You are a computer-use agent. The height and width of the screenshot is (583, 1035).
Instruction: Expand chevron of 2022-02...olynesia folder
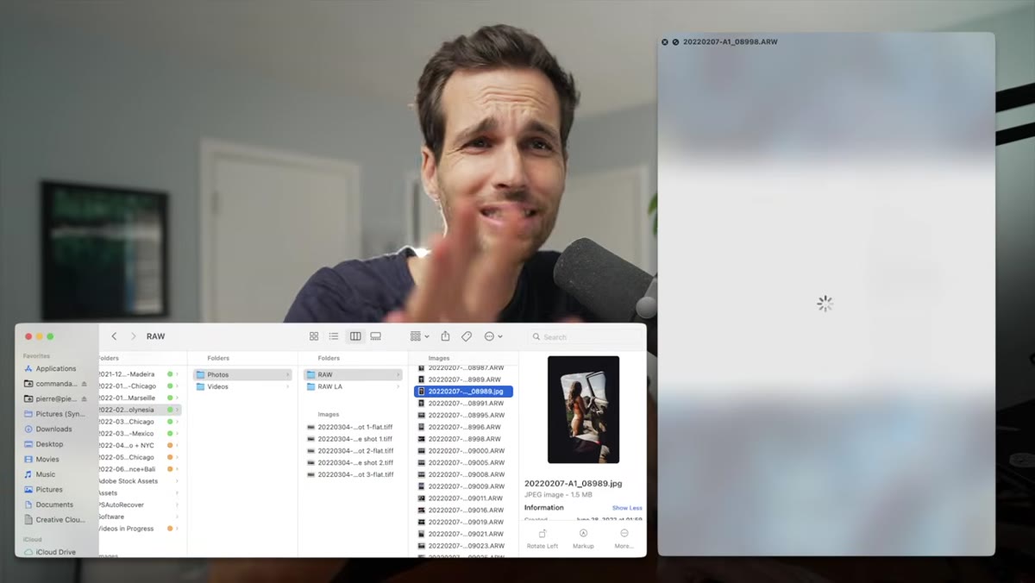click(178, 410)
